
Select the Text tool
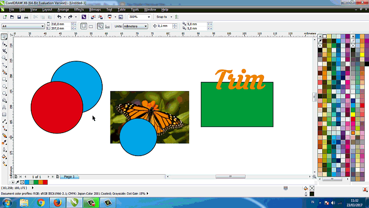[4, 107]
